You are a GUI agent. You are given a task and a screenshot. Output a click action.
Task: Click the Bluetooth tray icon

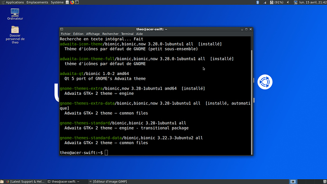click(257, 2)
